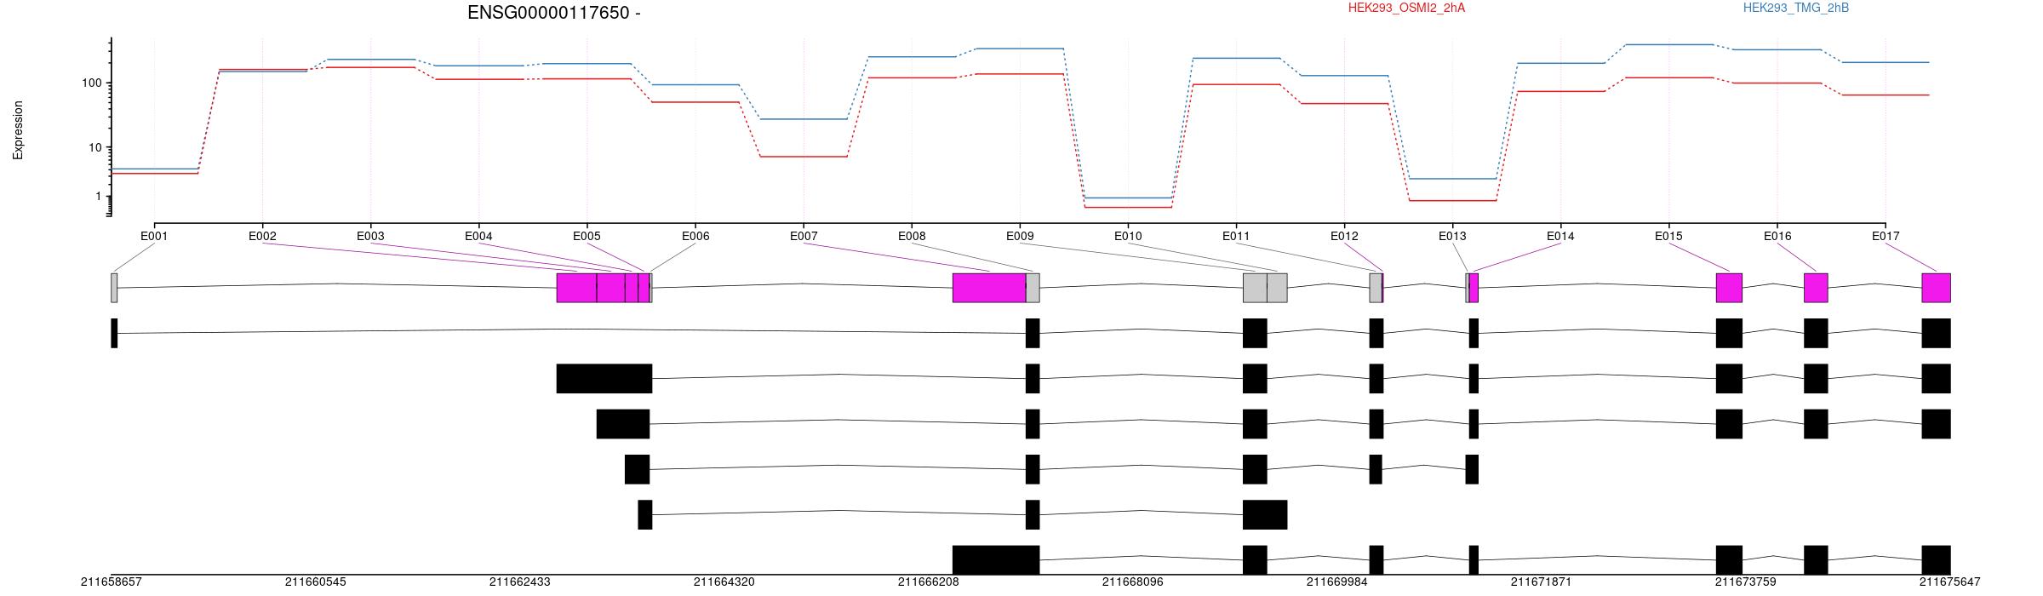This screenshot has height=596, width=2043.
Task: Click exon label E005
Action: [x=587, y=236]
